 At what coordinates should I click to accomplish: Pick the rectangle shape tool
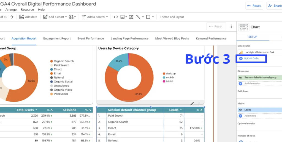(x=148, y=17)
